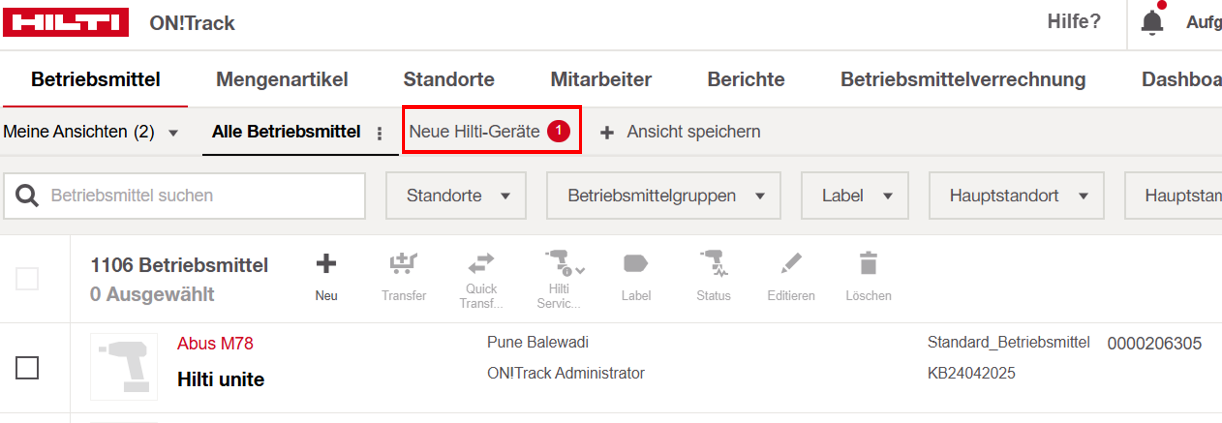The image size is (1222, 423).
Task: Click the Editieren pencil icon
Action: coord(791,264)
